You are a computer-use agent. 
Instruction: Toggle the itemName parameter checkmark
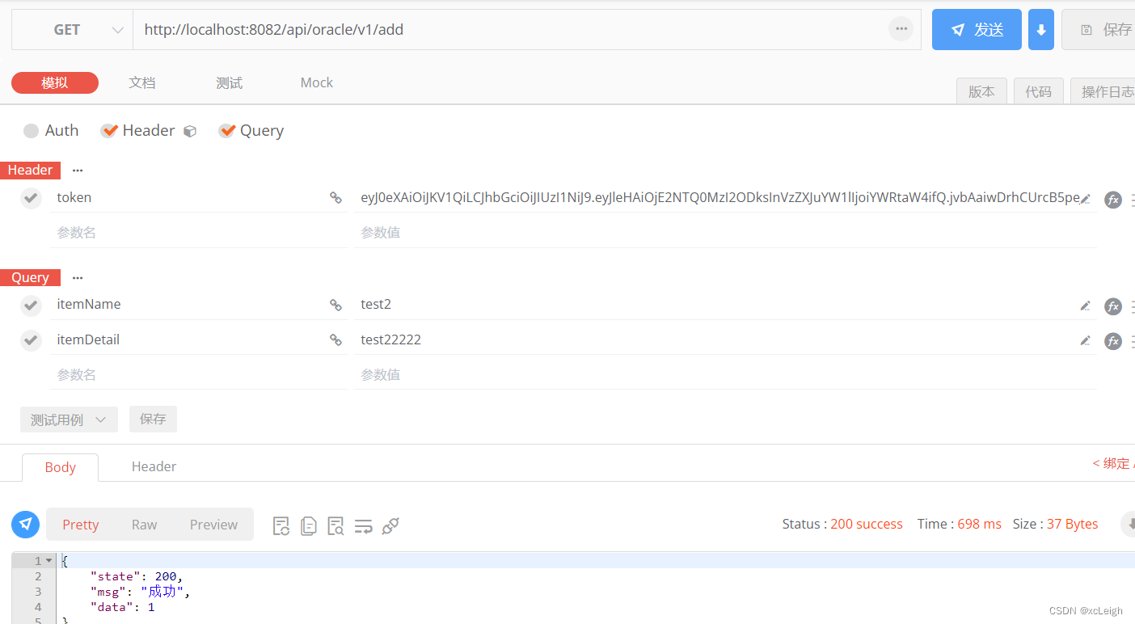(31, 305)
